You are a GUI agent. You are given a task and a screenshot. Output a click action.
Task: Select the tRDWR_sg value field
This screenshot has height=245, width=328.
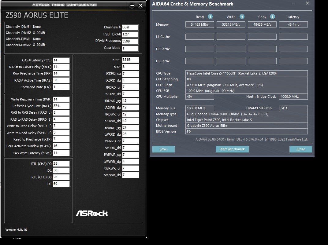coord(131,101)
